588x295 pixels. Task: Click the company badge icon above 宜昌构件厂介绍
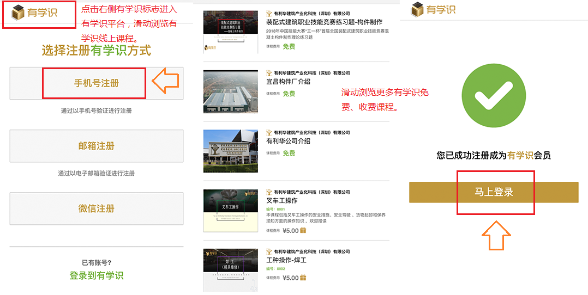click(269, 73)
